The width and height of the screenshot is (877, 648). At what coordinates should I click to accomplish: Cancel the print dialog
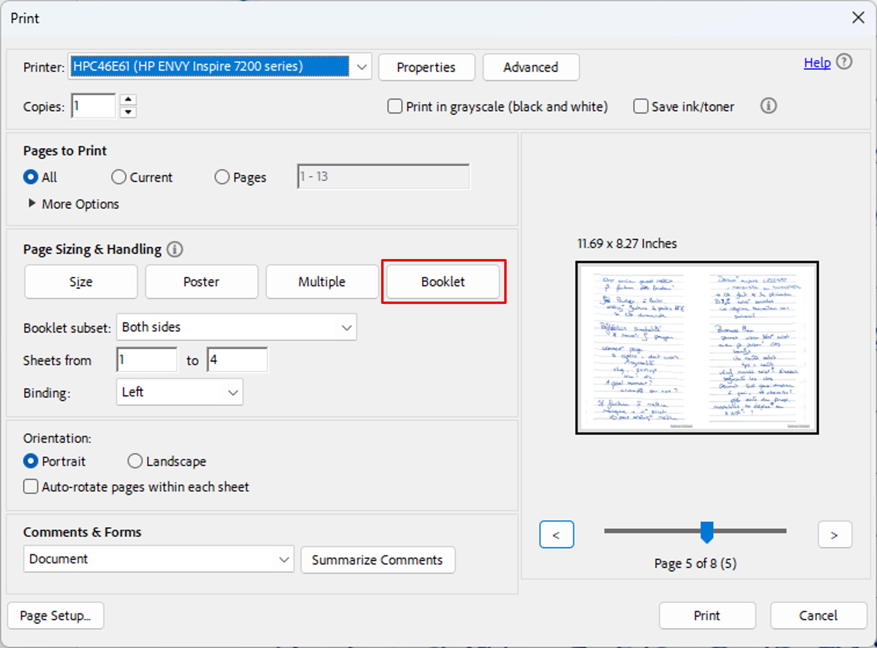point(819,616)
